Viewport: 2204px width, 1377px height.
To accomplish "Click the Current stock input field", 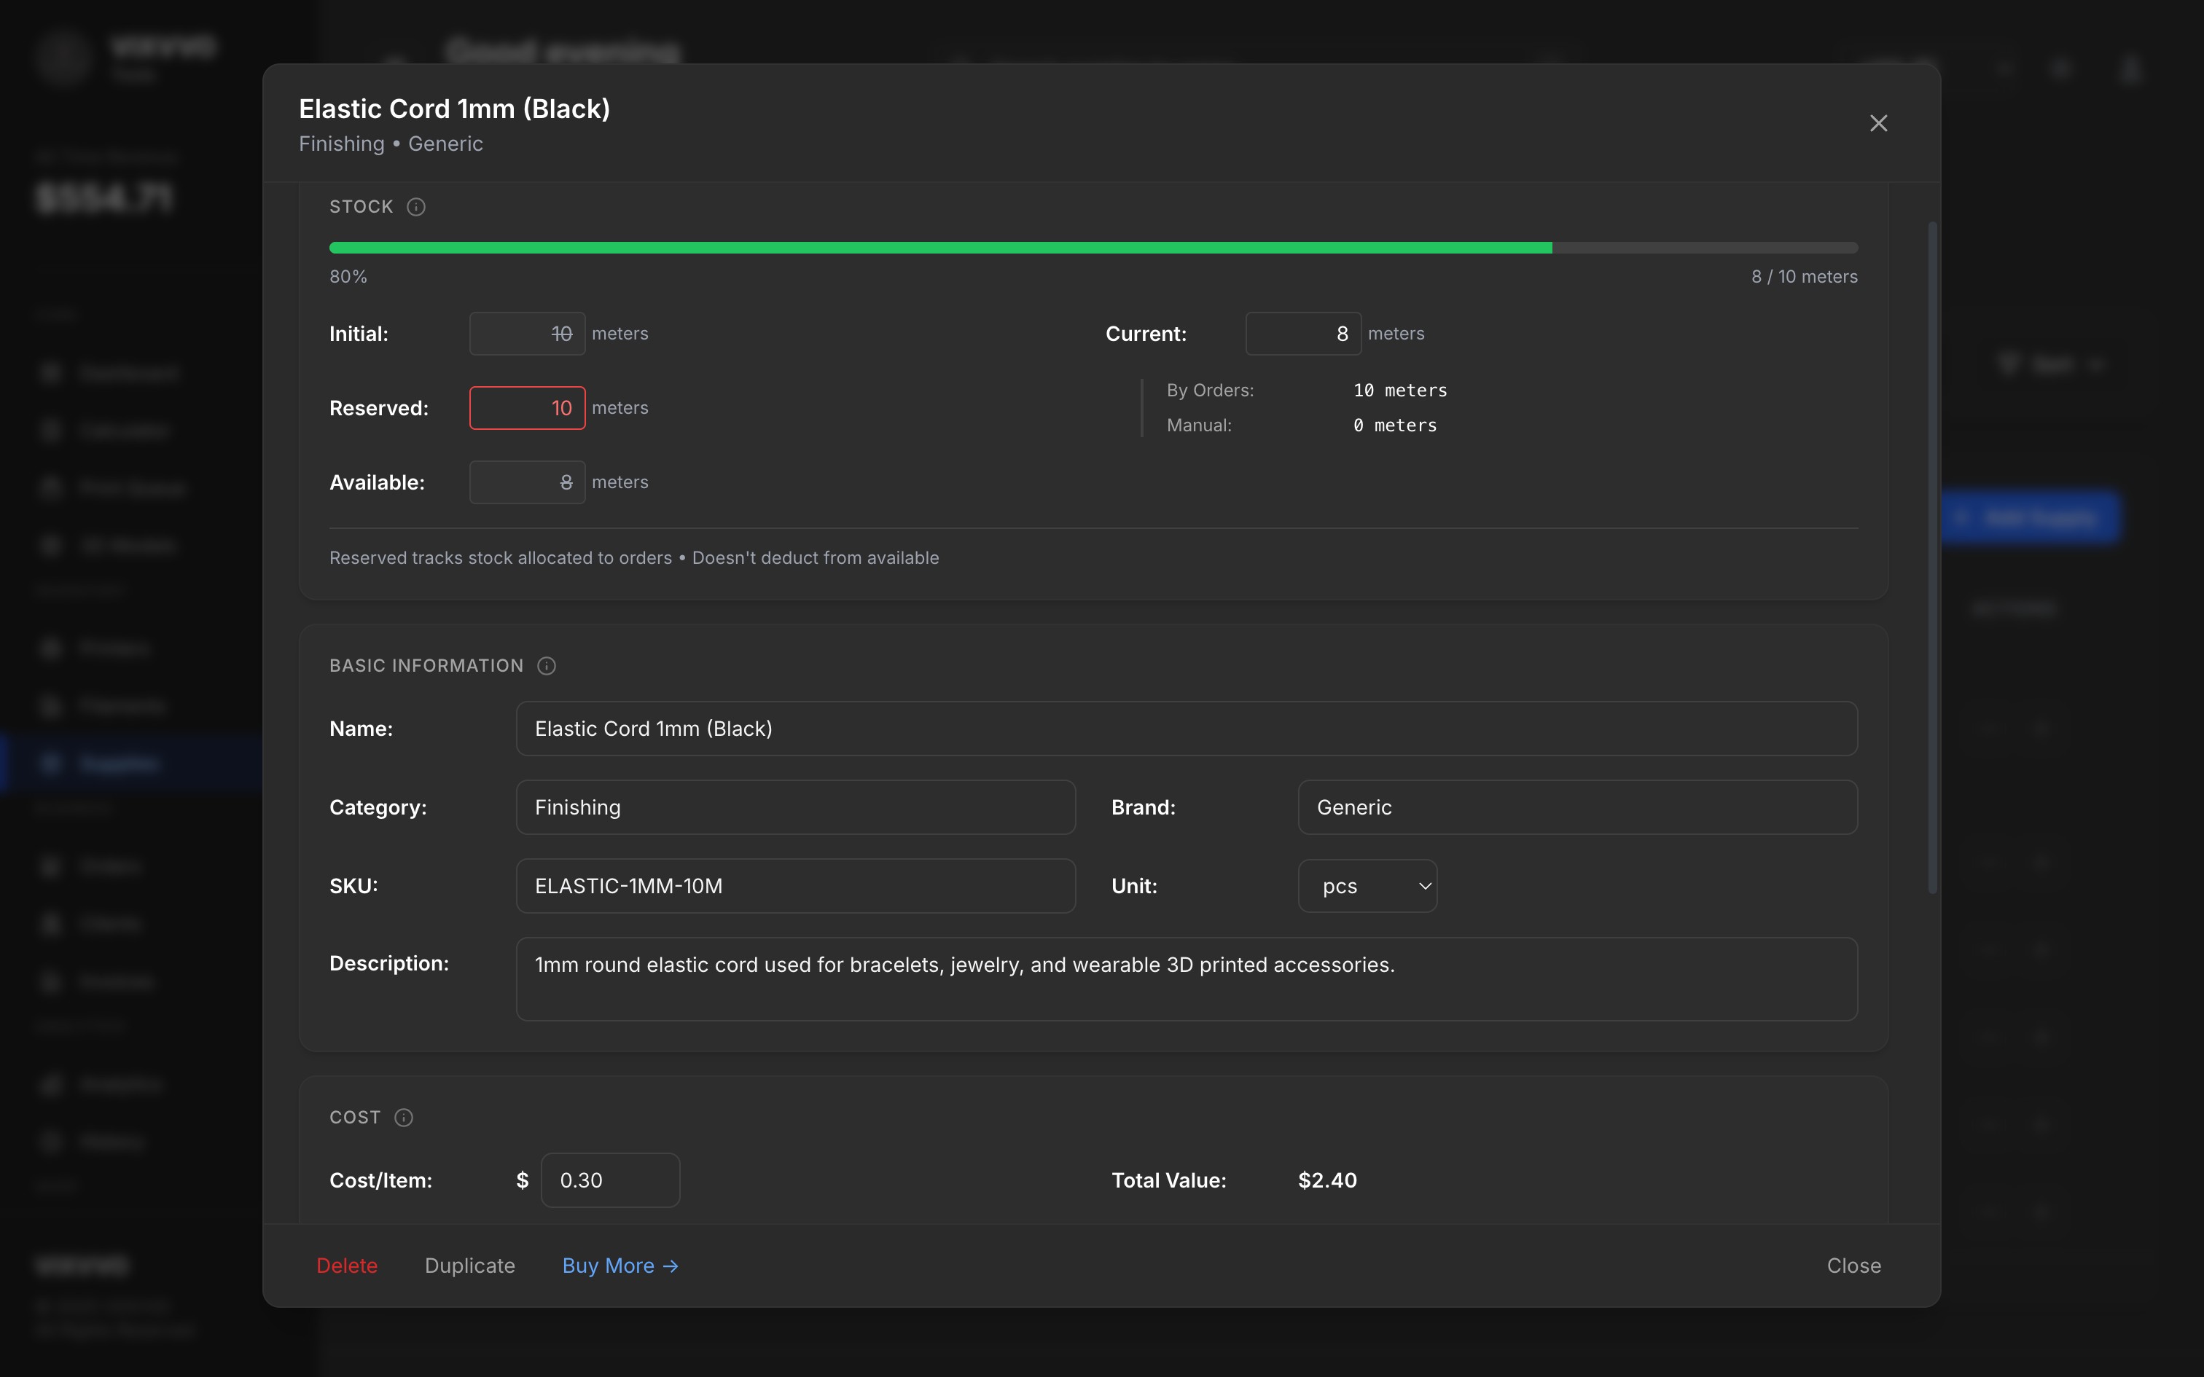I will click(x=1302, y=334).
